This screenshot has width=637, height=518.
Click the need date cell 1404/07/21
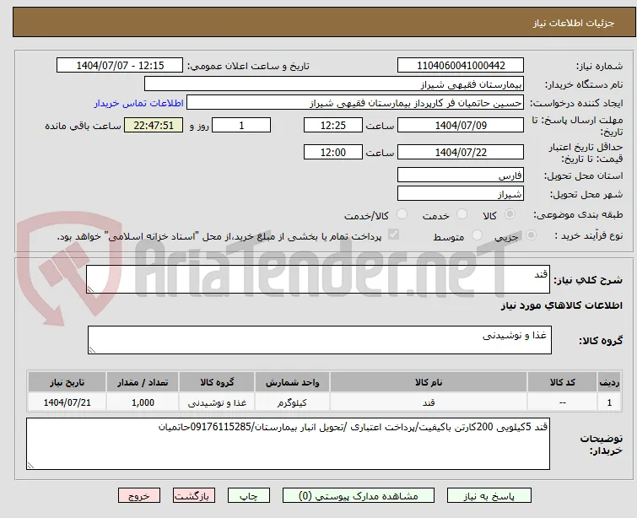point(67,402)
